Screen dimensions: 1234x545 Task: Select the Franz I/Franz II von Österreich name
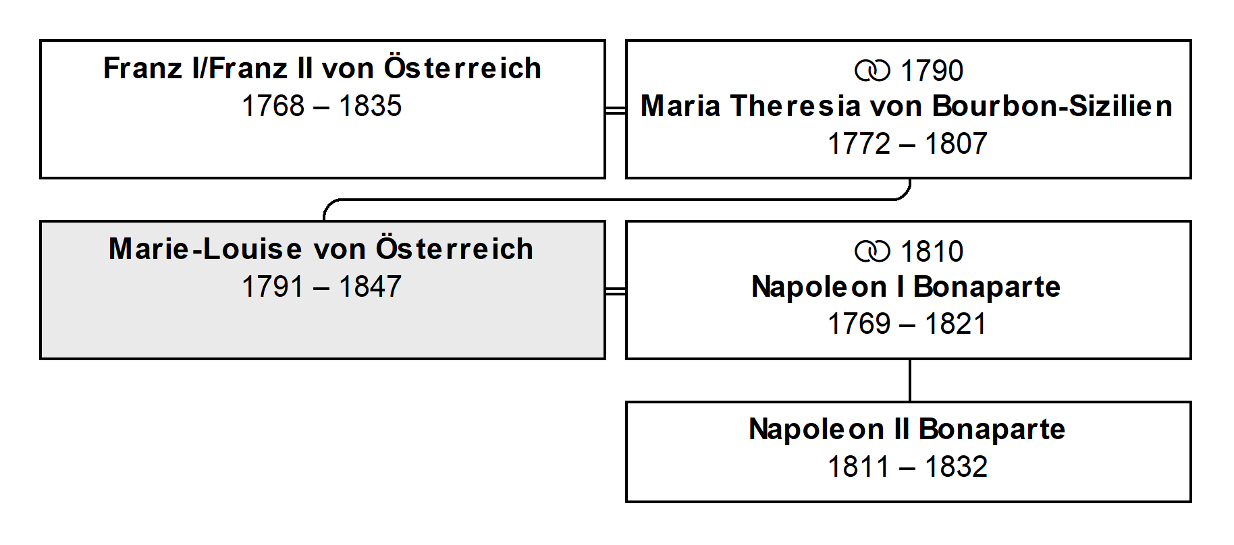tap(323, 68)
